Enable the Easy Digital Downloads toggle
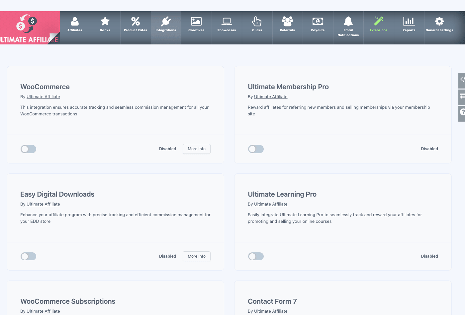Screen dimensions: 465x315 (x=28, y=256)
